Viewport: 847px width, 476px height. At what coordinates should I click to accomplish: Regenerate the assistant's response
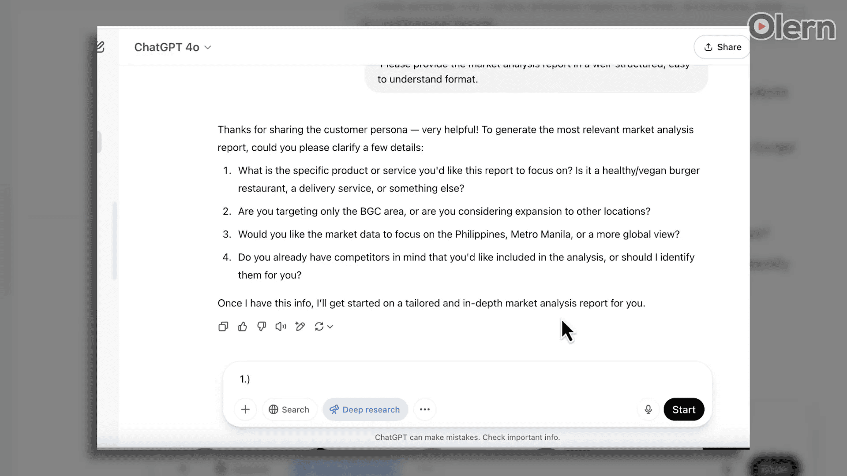[x=320, y=326]
